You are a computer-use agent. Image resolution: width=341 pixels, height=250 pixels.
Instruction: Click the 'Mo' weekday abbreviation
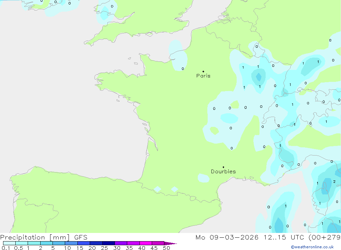pos(200,237)
